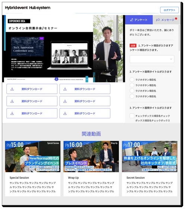The width and height of the screenshot is (185, 209).
Task: Select the first ラジオボタン項目名 radio option
Action: click(132, 80)
